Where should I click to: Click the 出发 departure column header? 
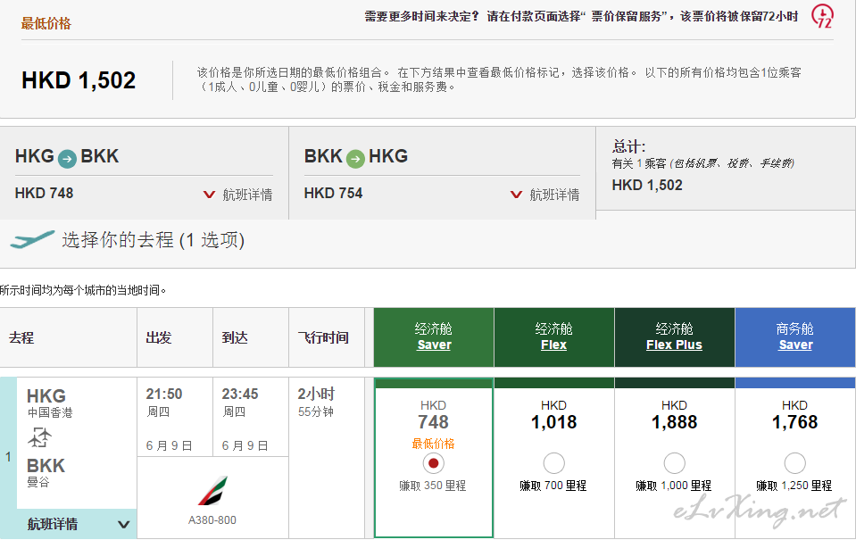point(159,338)
